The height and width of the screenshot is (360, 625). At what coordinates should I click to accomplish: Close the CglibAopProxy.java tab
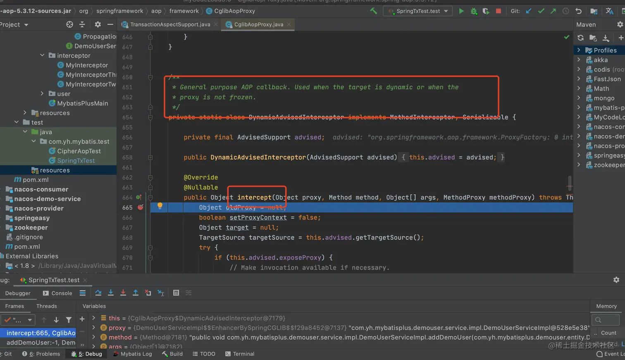[289, 24]
